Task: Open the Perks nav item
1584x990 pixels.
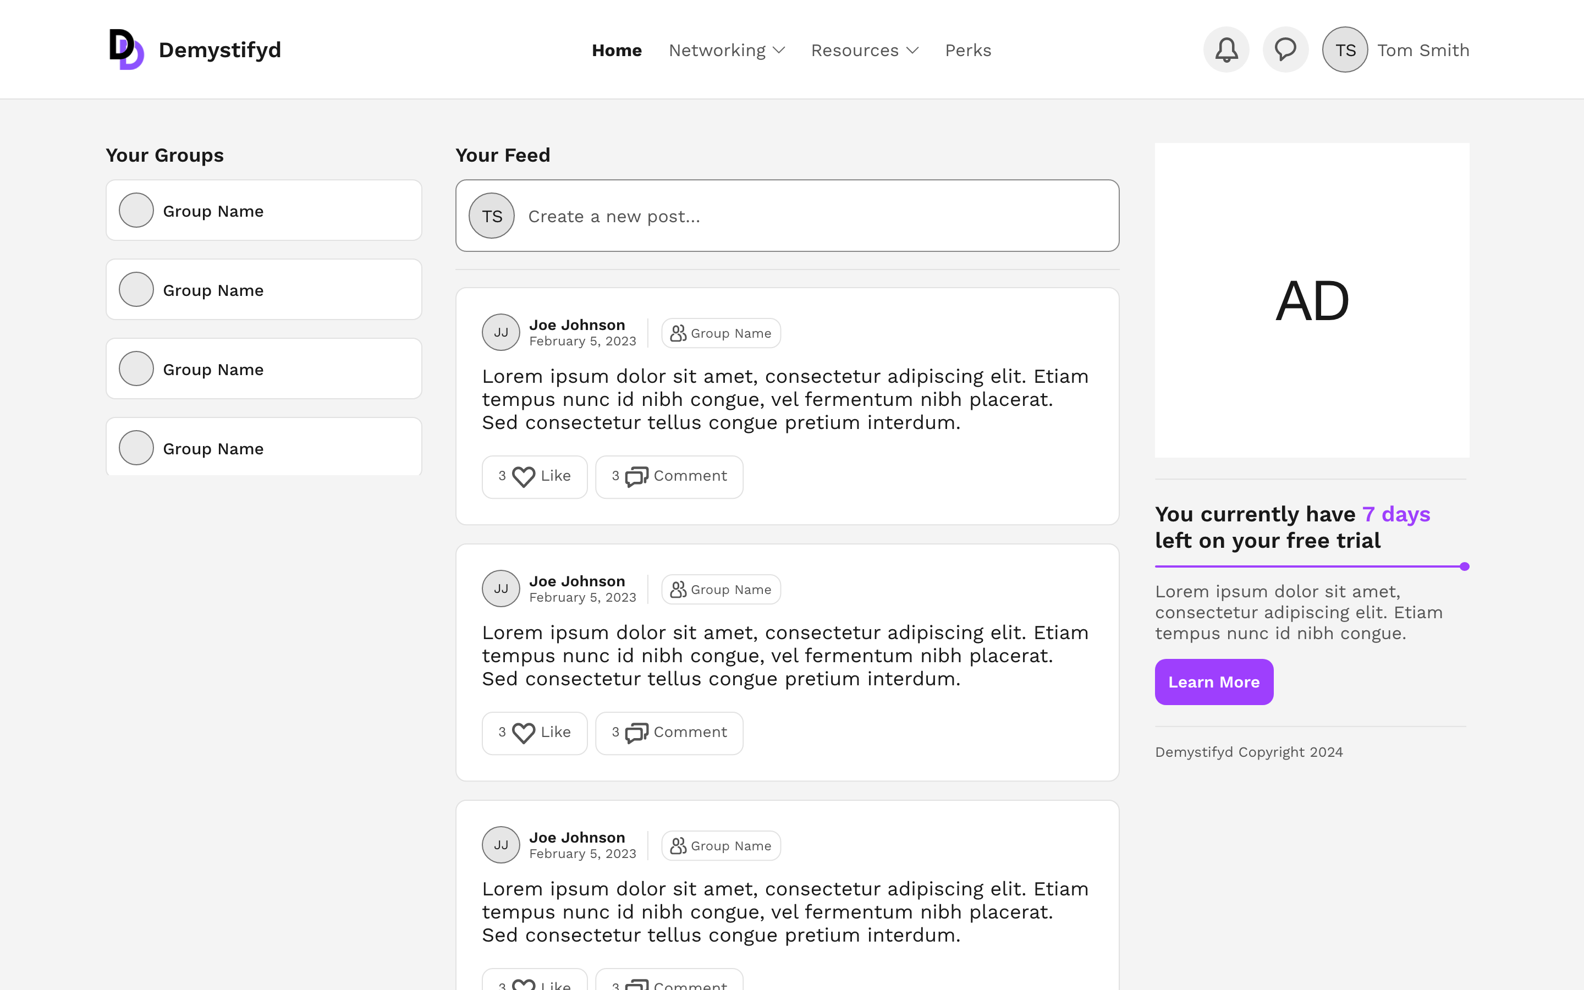Action: tap(967, 51)
